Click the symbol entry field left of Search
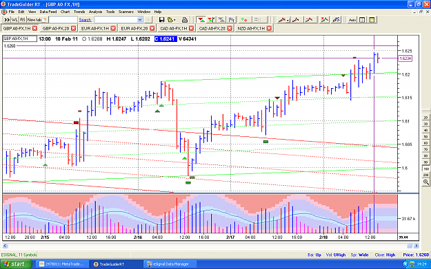The image size is (431, 269). [x=63, y=20]
